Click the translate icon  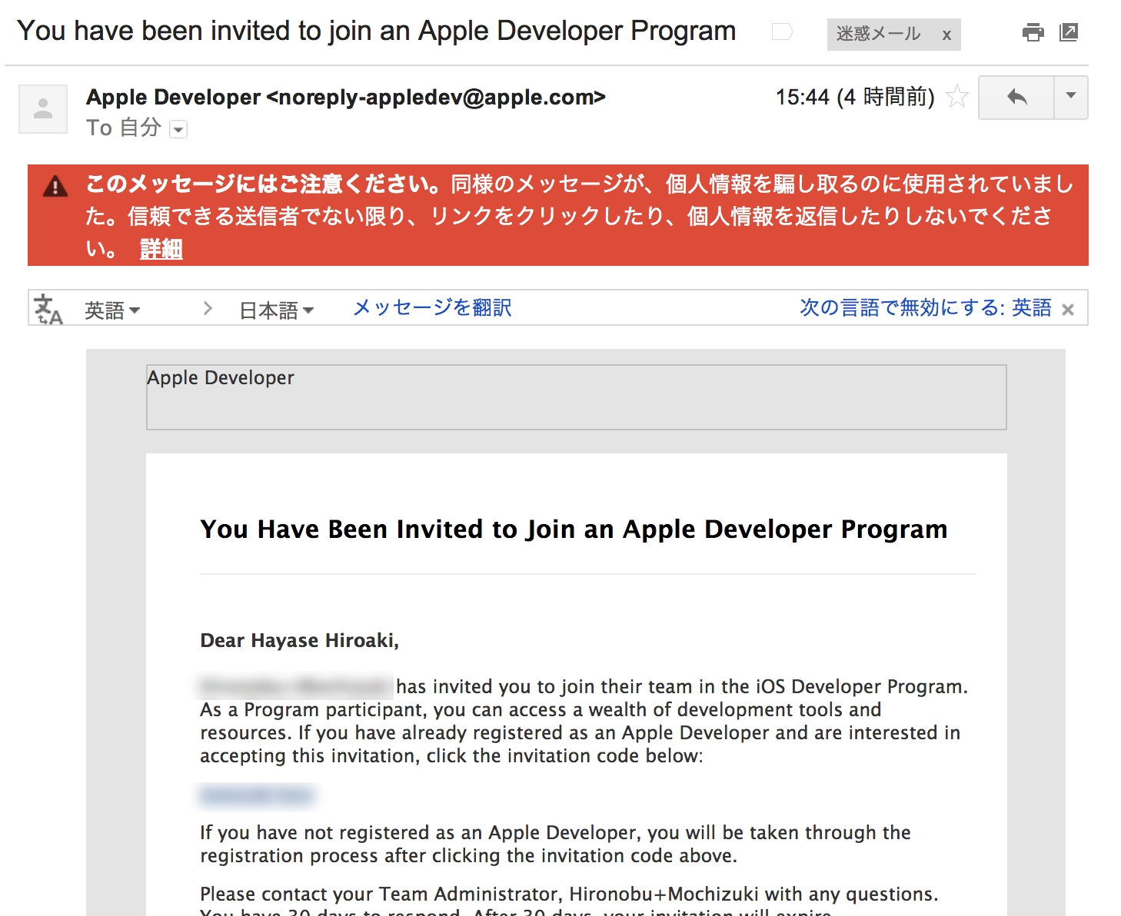tap(48, 309)
